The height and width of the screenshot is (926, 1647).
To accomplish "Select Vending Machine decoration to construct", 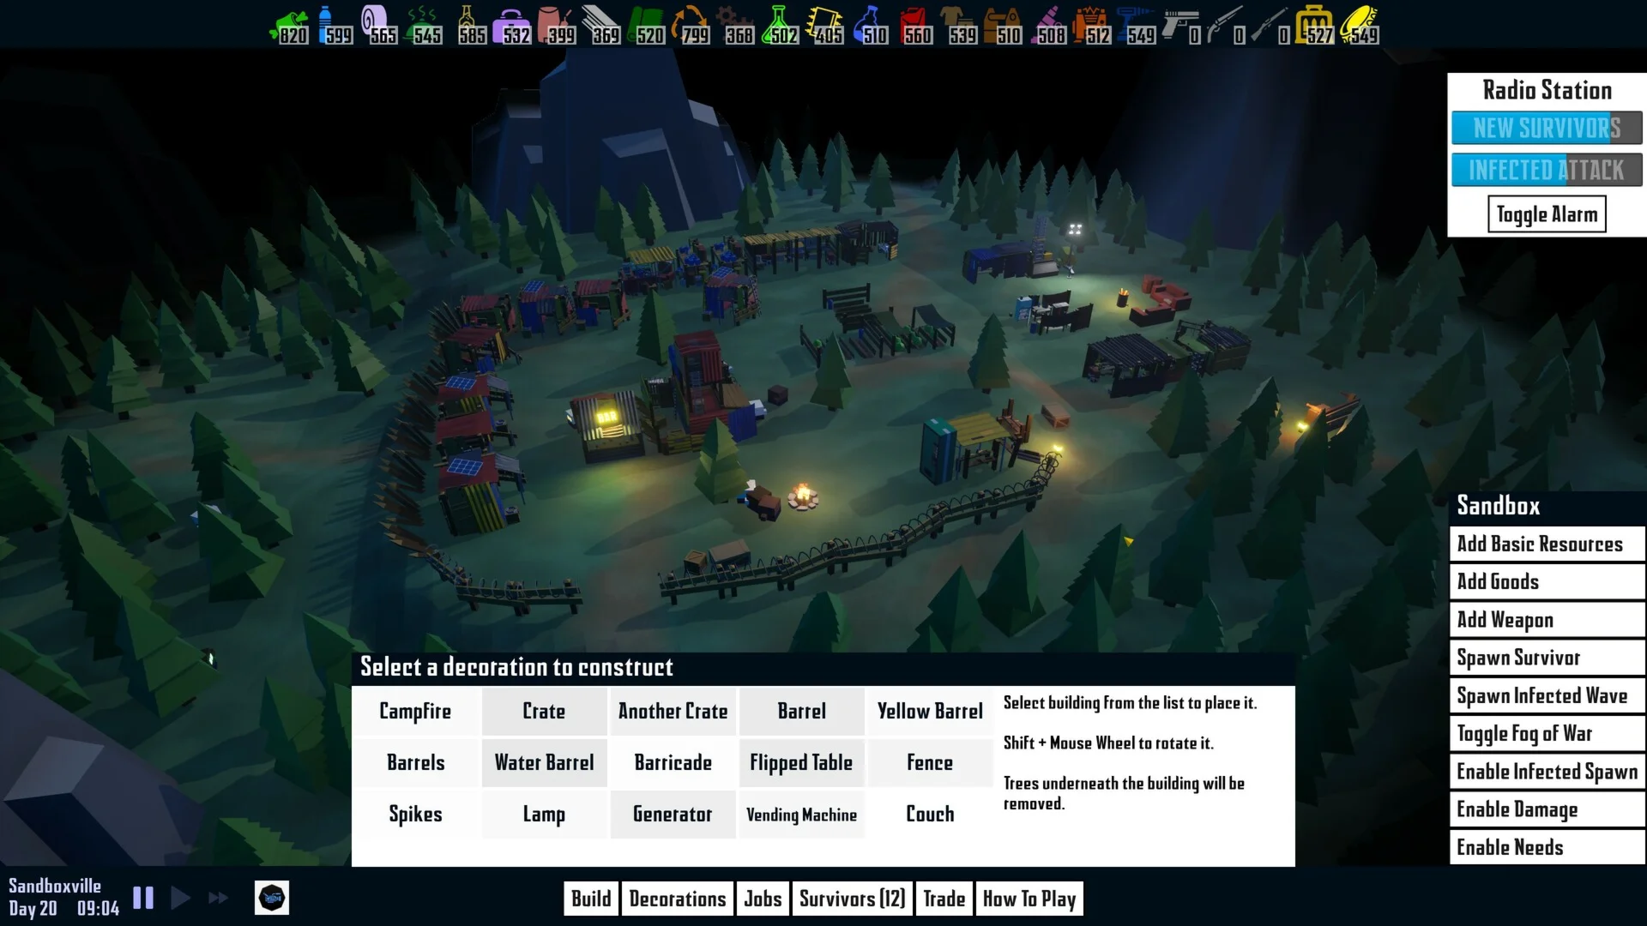I will pyautogui.click(x=801, y=815).
